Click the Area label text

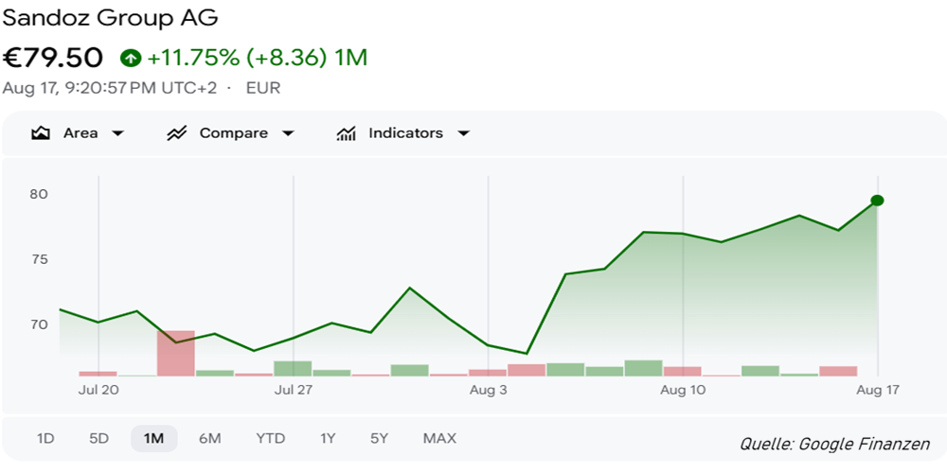80,133
